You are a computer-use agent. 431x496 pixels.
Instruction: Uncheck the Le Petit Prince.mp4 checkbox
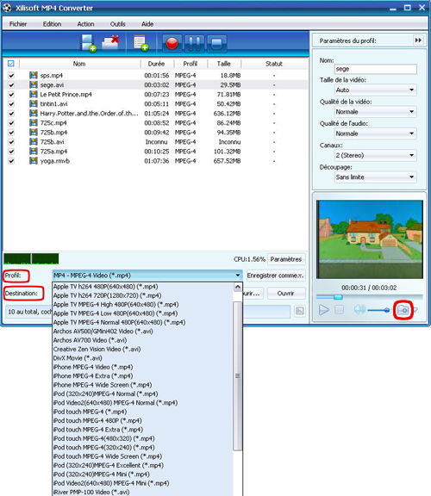pos(11,95)
